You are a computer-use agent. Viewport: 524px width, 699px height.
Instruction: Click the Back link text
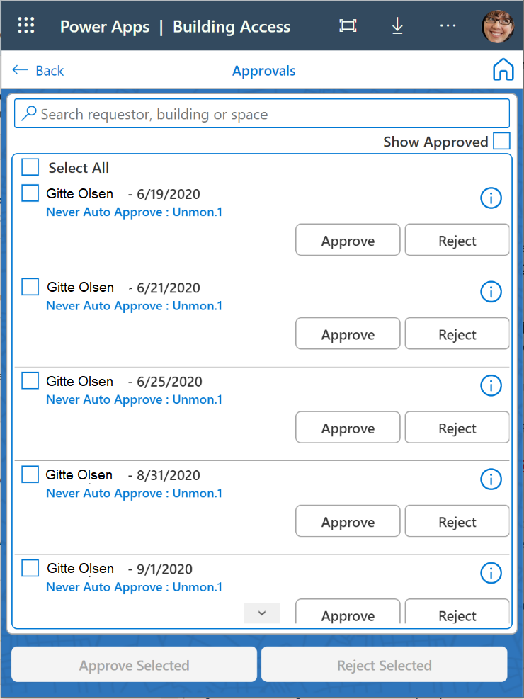(x=50, y=70)
